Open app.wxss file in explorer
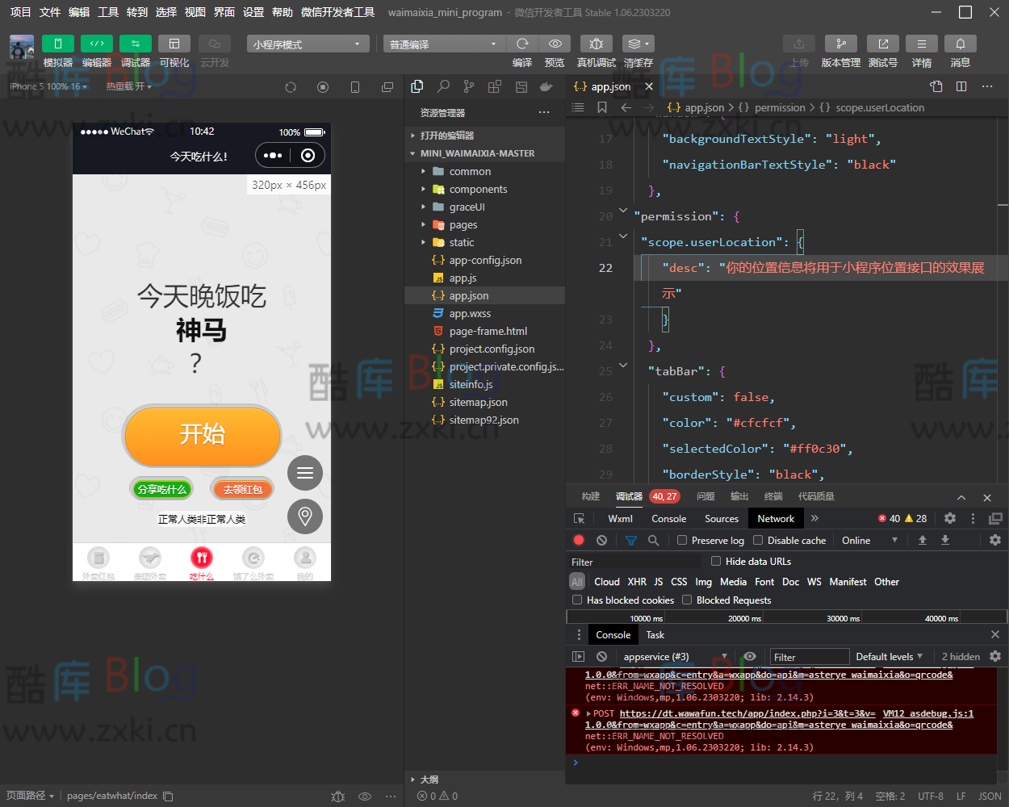The width and height of the screenshot is (1009, 807). (470, 313)
